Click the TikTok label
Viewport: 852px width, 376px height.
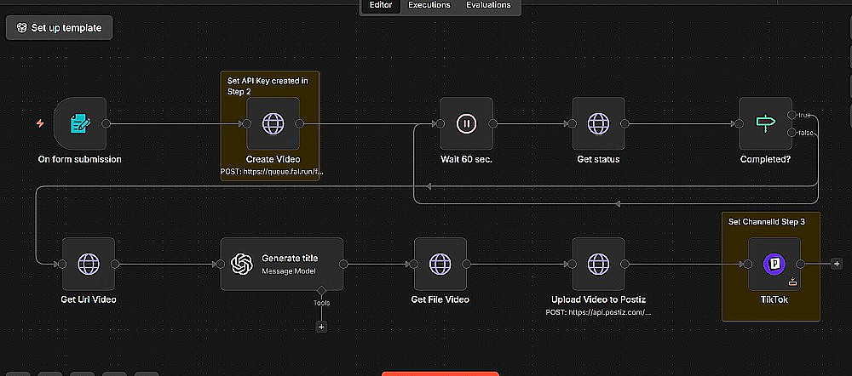pos(774,299)
